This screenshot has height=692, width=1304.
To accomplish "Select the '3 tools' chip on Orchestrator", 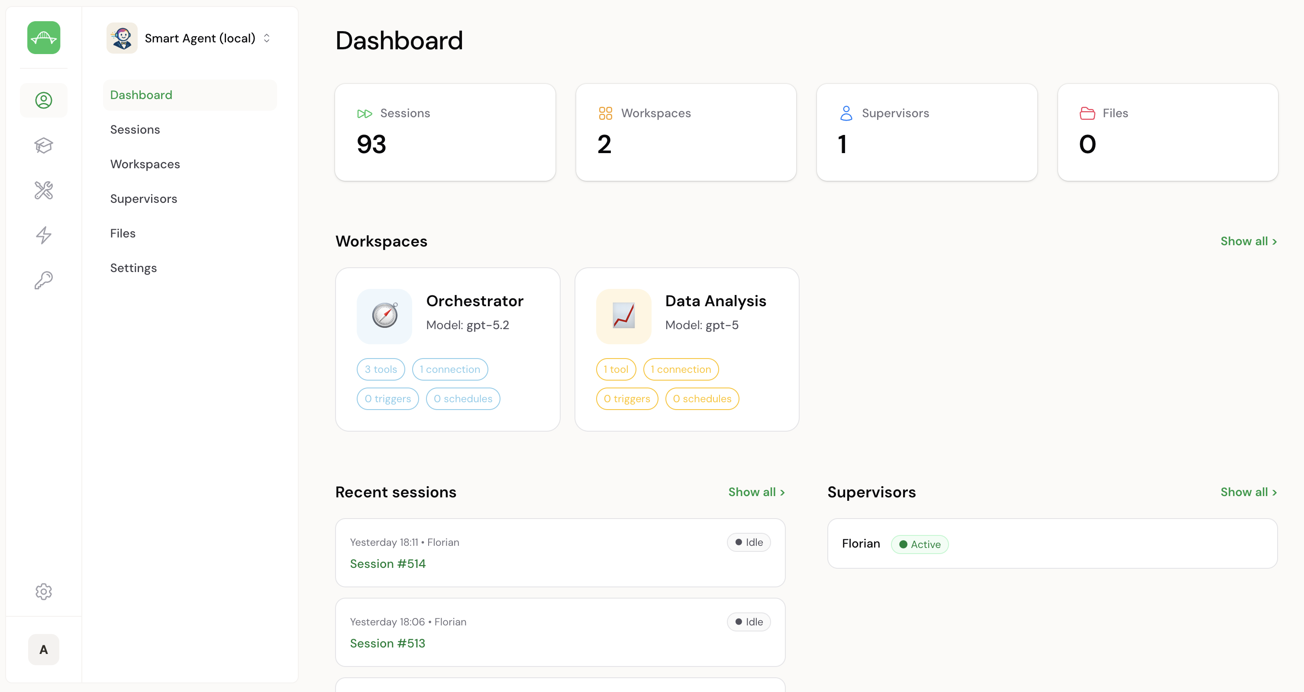I will click(380, 369).
